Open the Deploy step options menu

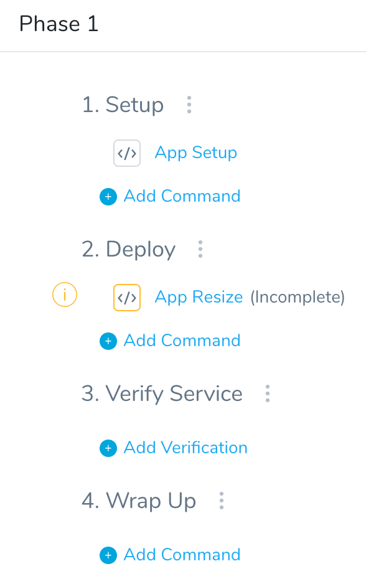(200, 249)
